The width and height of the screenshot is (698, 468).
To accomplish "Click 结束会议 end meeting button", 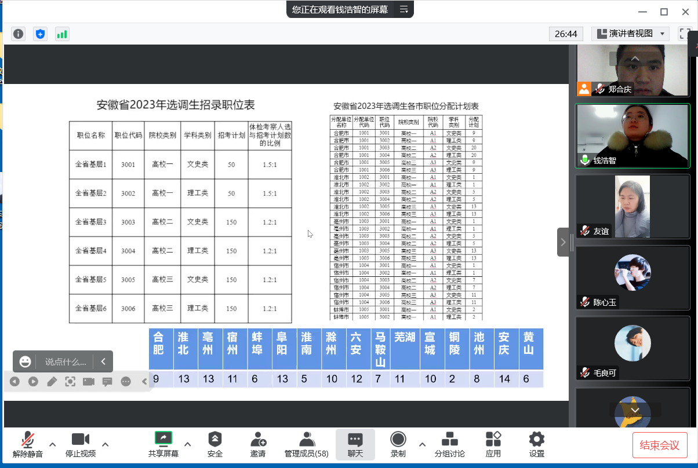I will 659,445.
